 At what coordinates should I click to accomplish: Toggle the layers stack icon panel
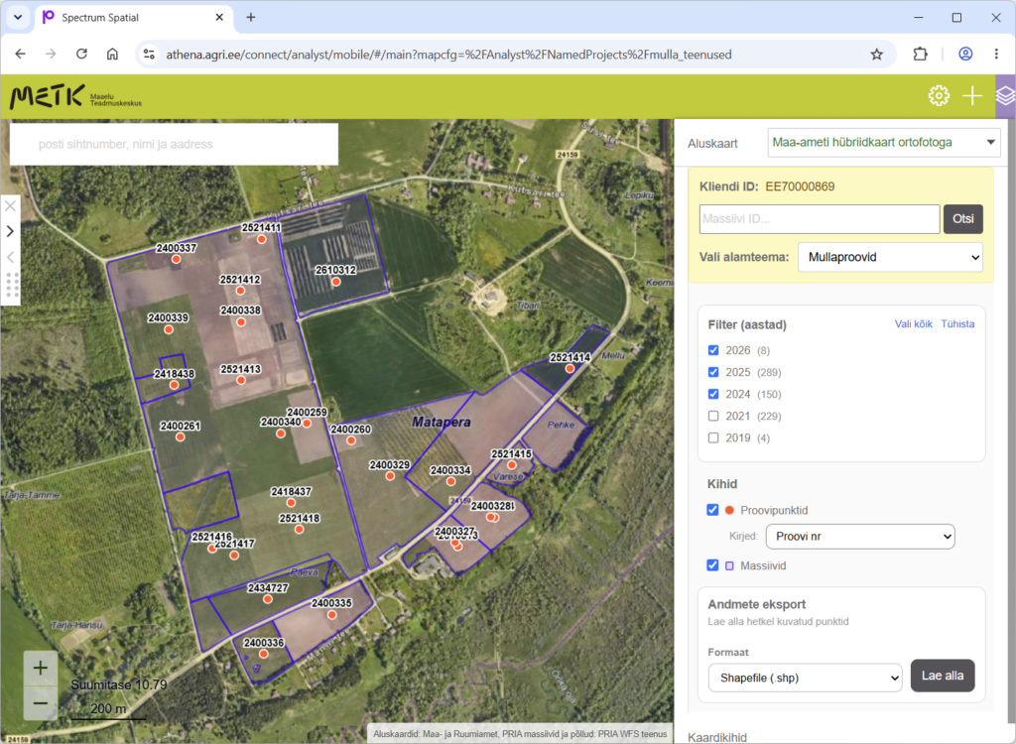[1005, 96]
